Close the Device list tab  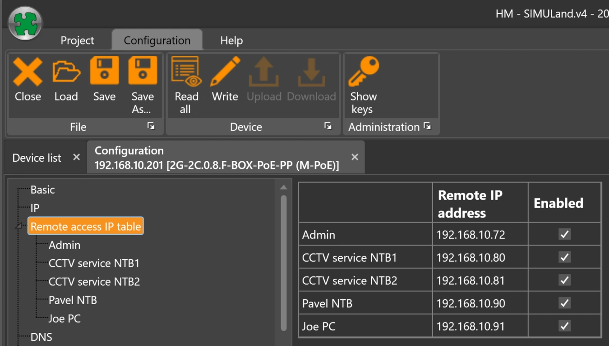[x=76, y=157]
